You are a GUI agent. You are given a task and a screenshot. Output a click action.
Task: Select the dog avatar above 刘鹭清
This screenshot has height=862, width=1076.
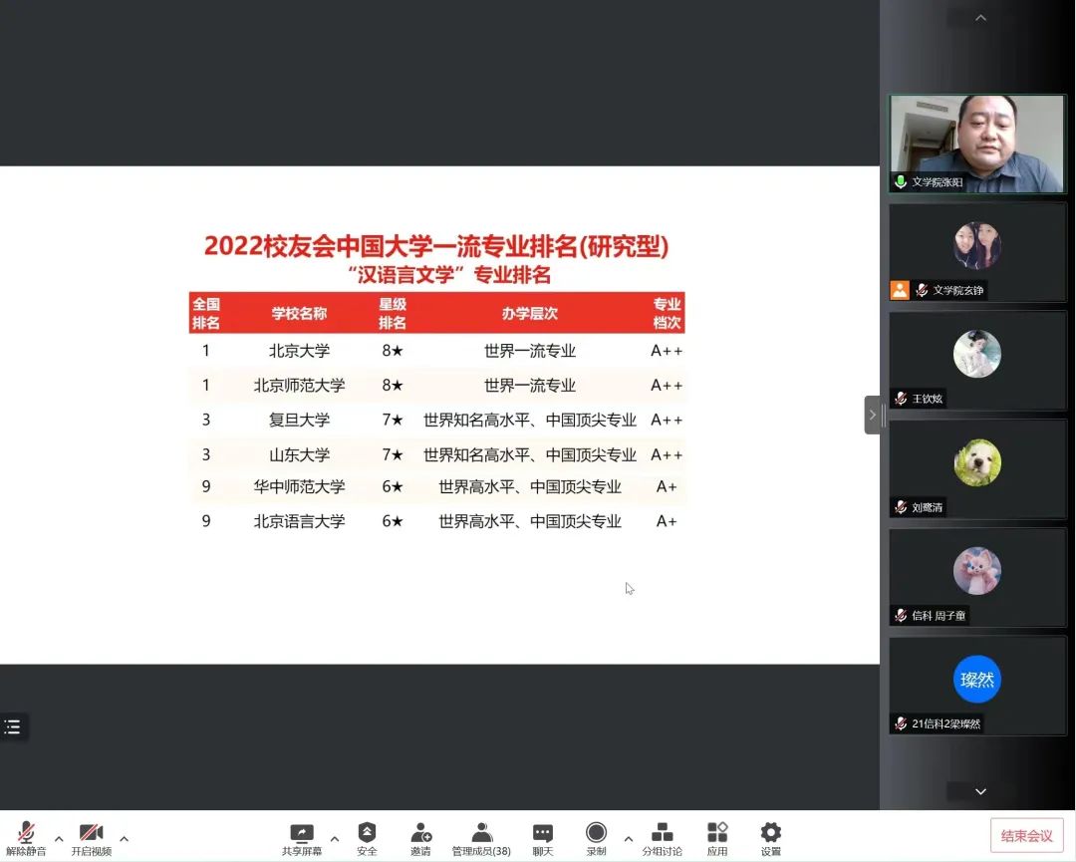(x=977, y=461)
